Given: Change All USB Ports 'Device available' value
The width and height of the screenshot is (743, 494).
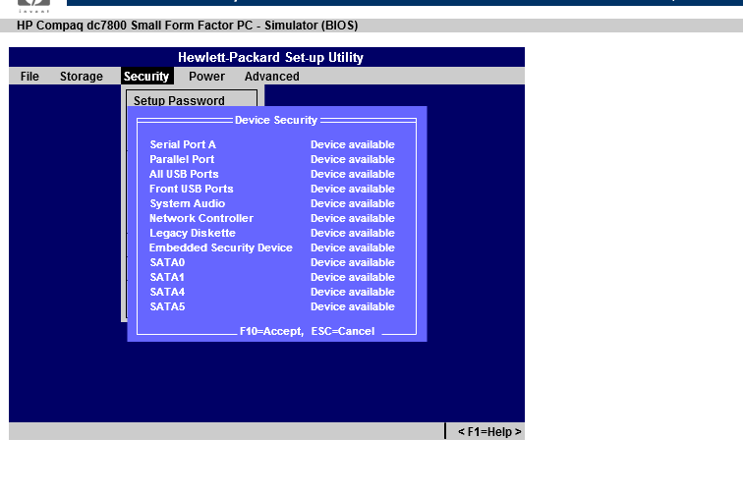Looking at the screenshot, I should 353,174.
